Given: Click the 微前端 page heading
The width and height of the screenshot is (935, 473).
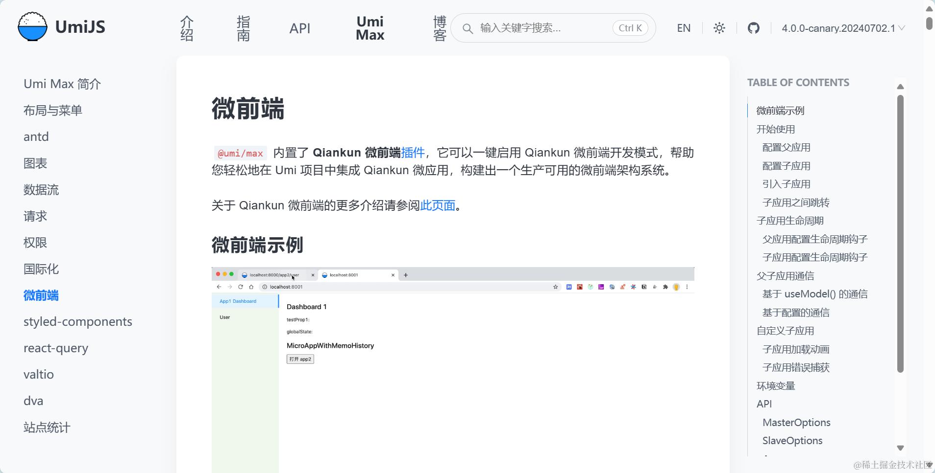Looking at the screenshot, I should (248, 109).
